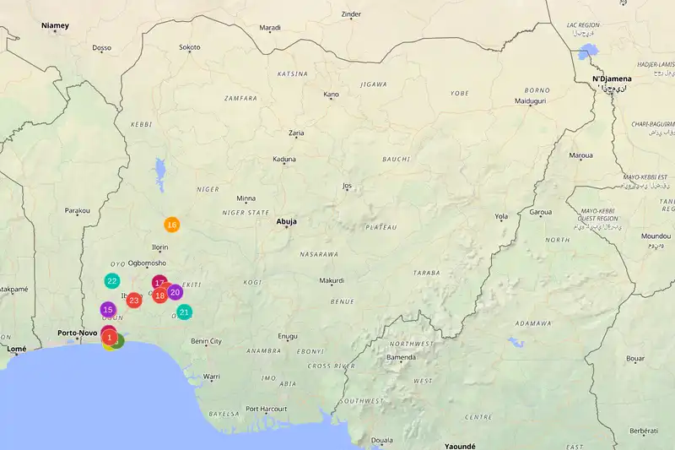Click the Douala city label
Screen dimensions: 675x450
point(382,440)
